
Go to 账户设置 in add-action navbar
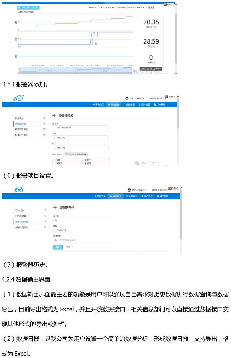pos(147,196)
